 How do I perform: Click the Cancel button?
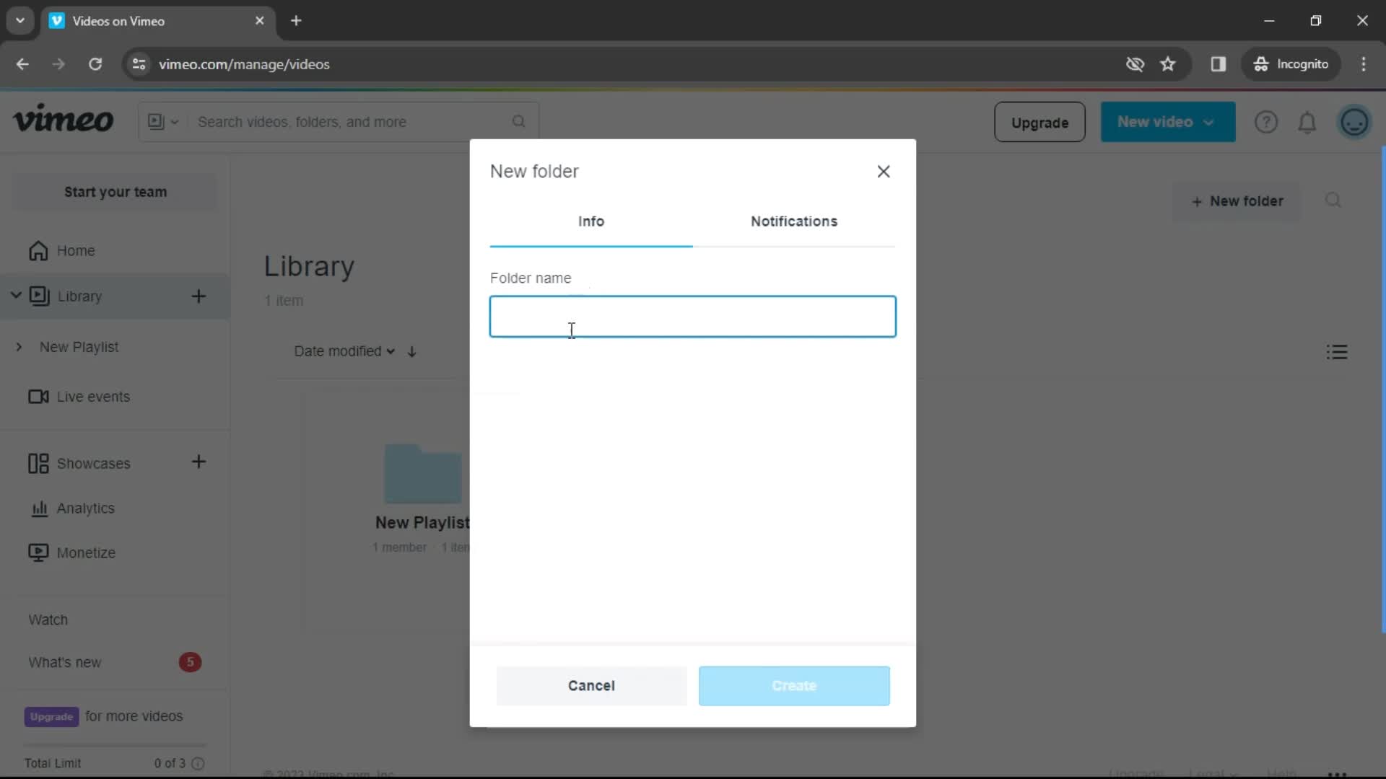pyautogui.click(x=591, y=685)
